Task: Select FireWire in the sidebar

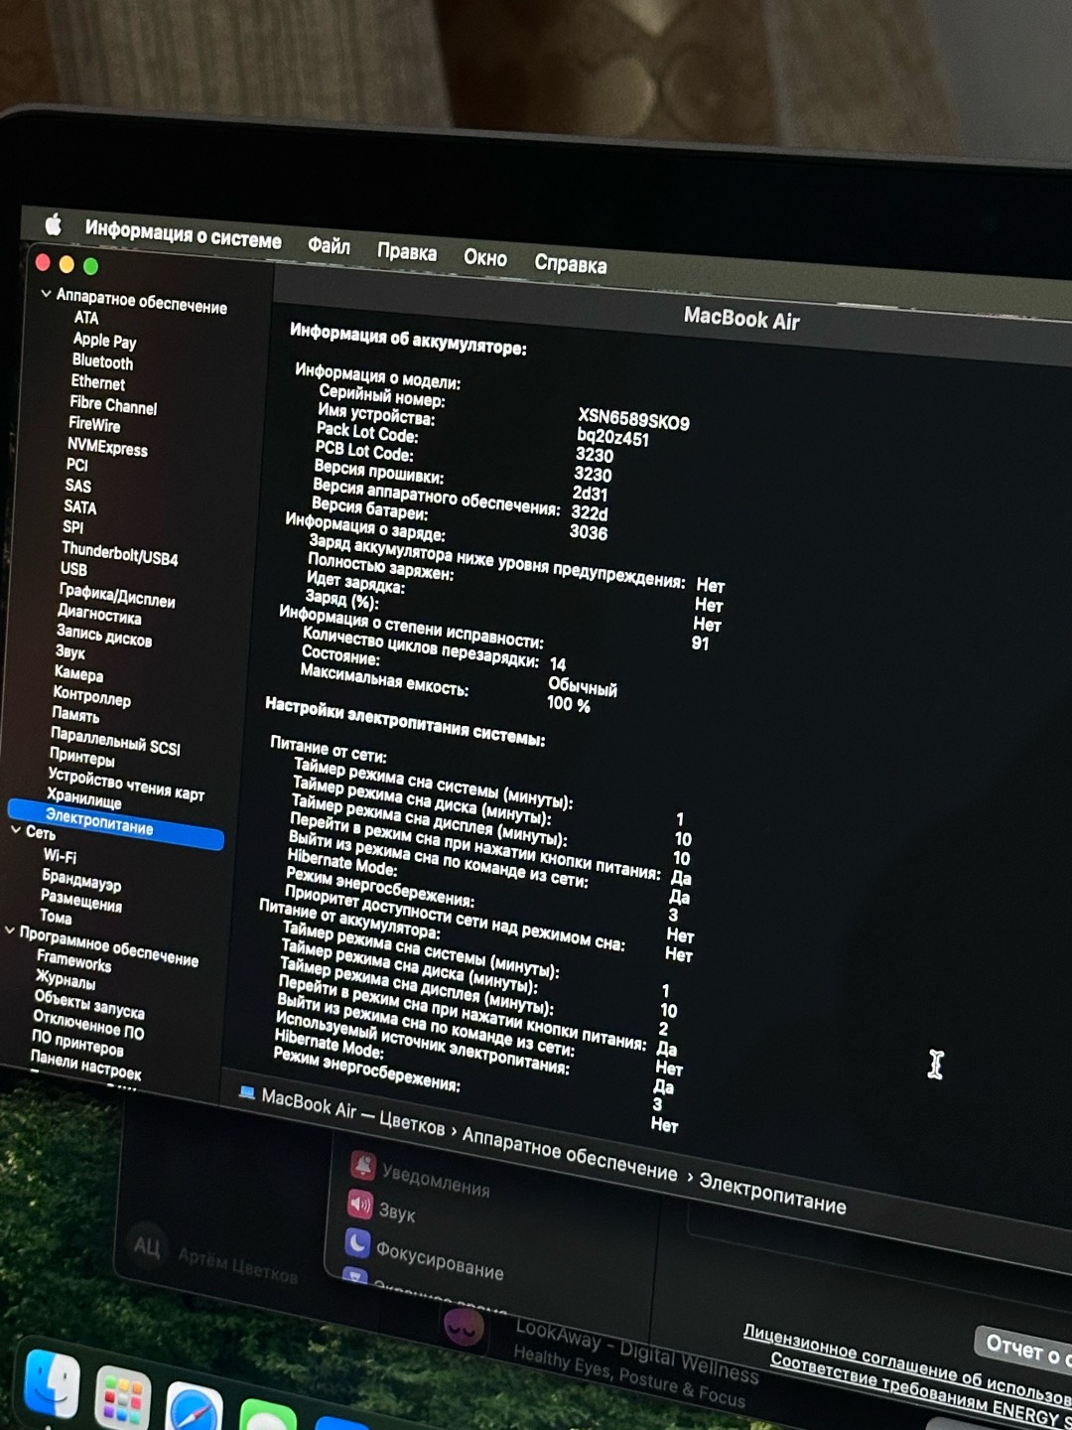Action: point(94,425)
